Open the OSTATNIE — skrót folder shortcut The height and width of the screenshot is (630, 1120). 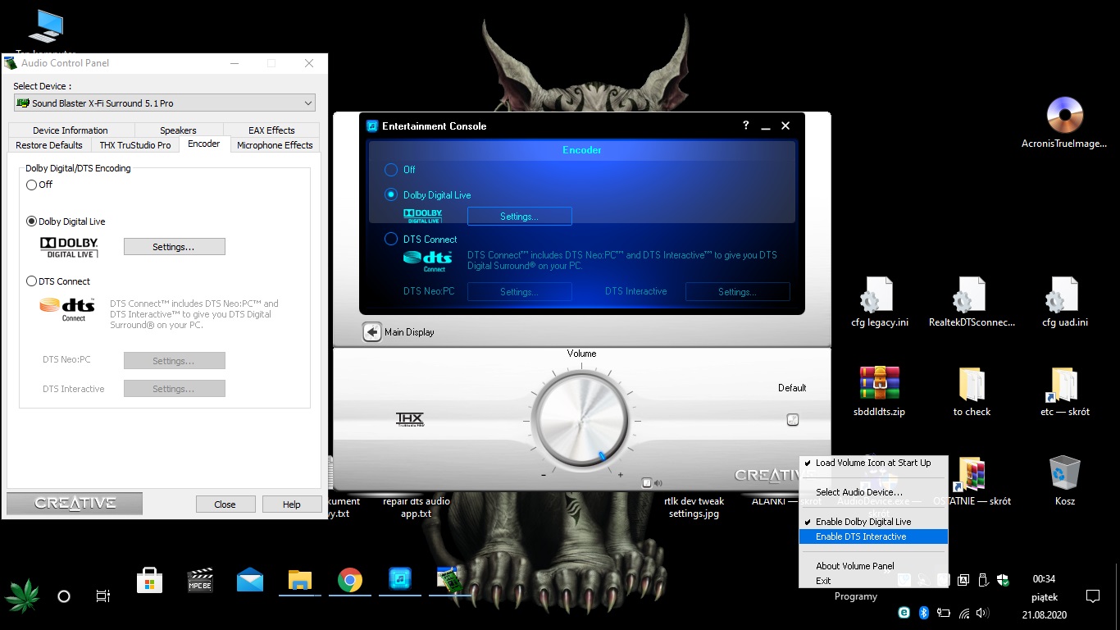[x=972, y=482]
